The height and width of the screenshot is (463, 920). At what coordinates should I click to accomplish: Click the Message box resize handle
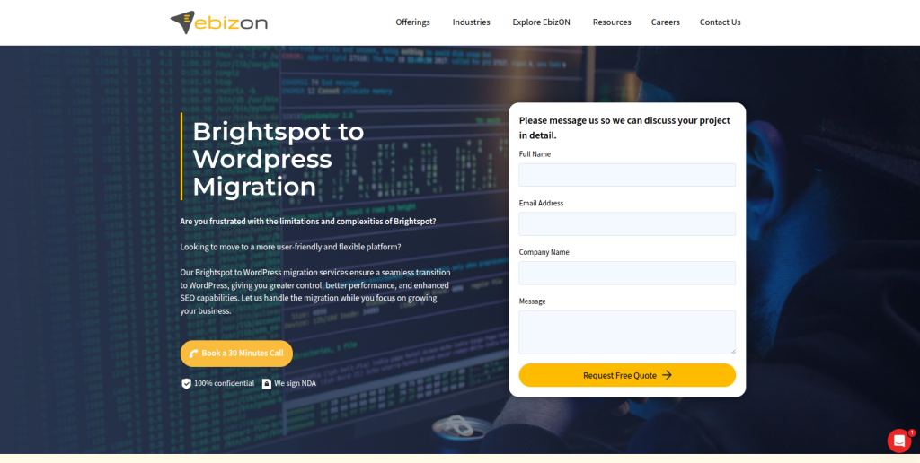pos(732,351)
